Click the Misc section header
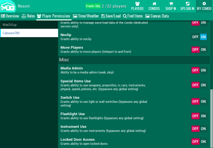This screenshot has height=148, width=213. pos(134,60)
